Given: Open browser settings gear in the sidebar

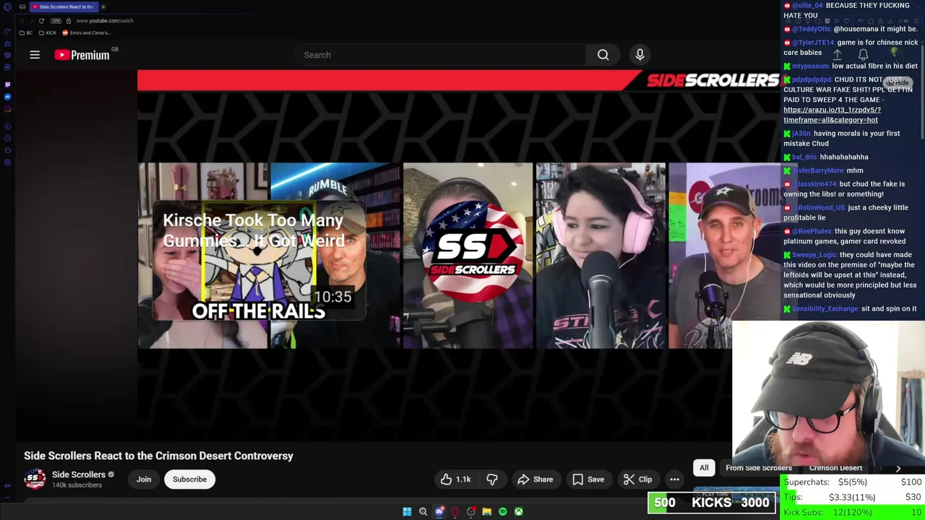Looking at the screenshot, I should click(x=7, y=162).
